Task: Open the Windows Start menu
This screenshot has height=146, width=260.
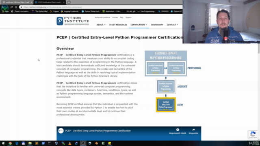Action: 3,143
